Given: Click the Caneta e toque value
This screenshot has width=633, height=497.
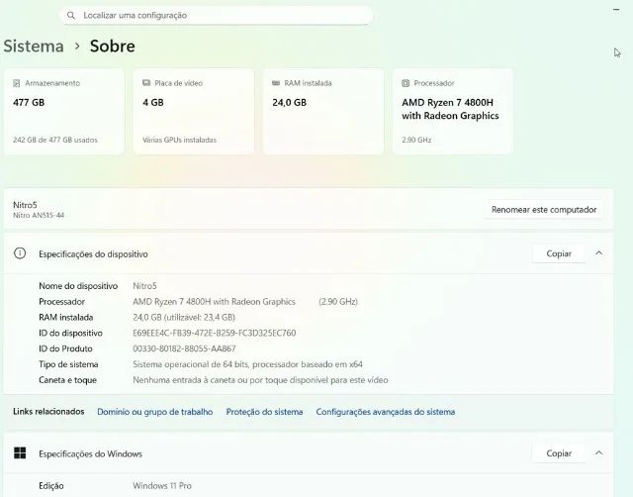Looking at the screenshot, I should [260, 380].
